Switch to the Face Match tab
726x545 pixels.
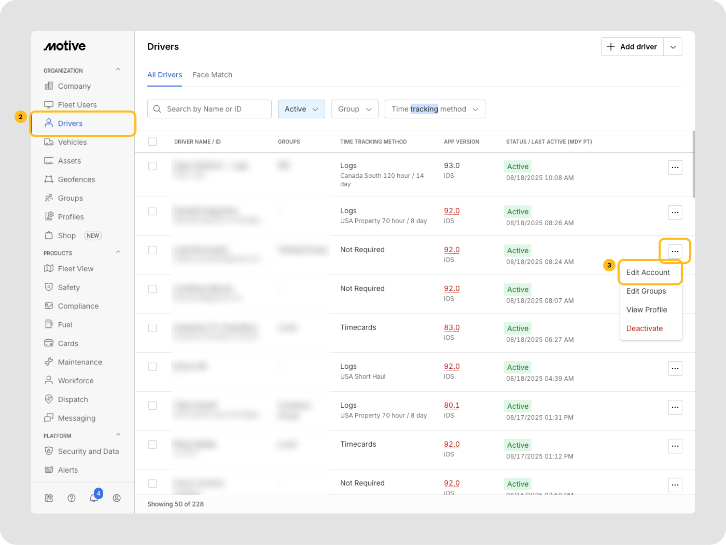pyautogui.click(x=212, y=75)
